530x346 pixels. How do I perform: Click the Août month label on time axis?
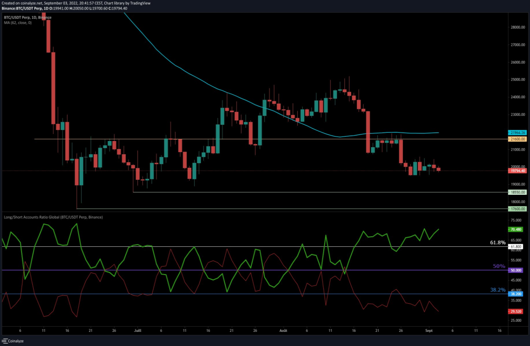[x=283, y=330]
